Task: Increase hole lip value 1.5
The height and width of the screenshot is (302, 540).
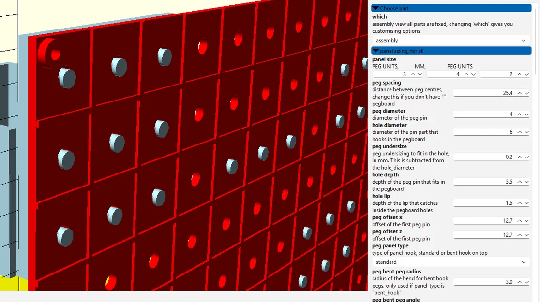Action: coord(519,203)
